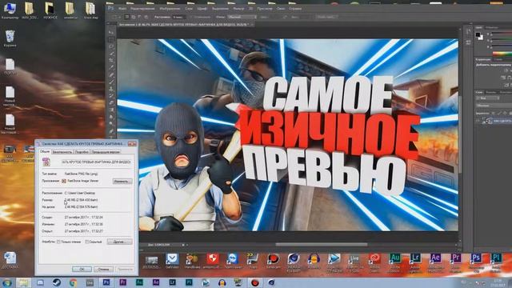Click the horizontal scrollbar below the canvas
The height and width of the screenshot is (288, 512).
point(322,244)
